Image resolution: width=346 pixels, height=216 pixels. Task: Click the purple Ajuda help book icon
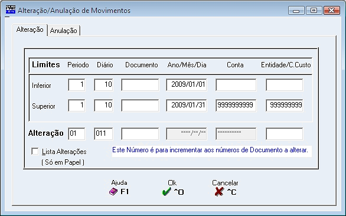tap(113, 192)
